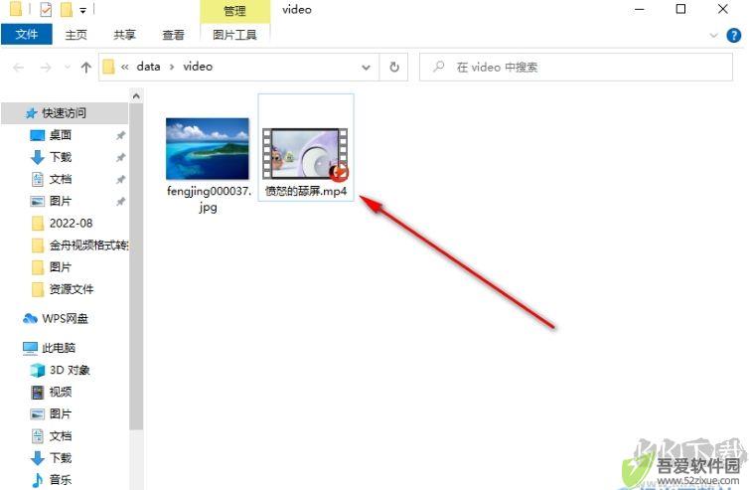Click the quick access new folder icon
Screen dimensions: 749x490
pyautogui.click(x=67, y=10)
